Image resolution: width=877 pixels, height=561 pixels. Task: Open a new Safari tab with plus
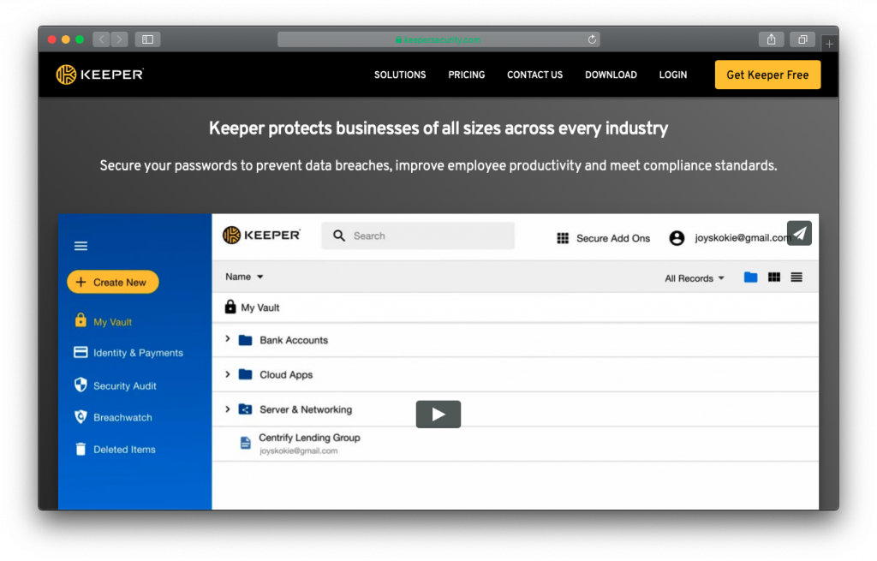(x=829, y=43)
